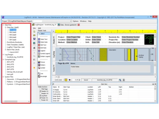The image size is (159, 119).
Task: Click the New design icon in the vertical toolbar
Action: click(x=34, y=32)
